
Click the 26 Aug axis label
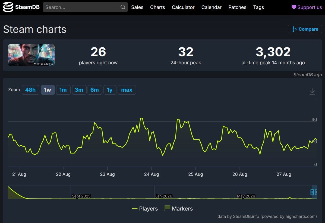click(239, 174)
